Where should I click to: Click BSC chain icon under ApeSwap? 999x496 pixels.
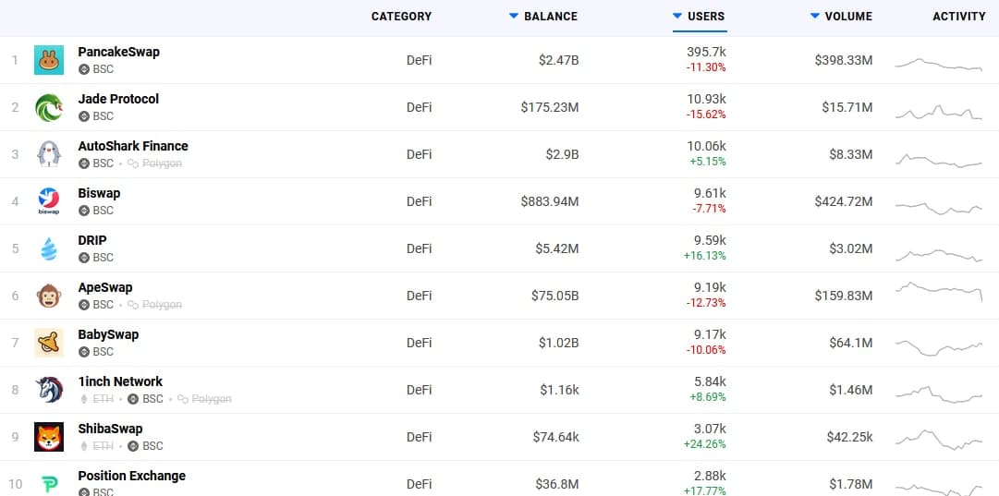[x=84, y=305]
